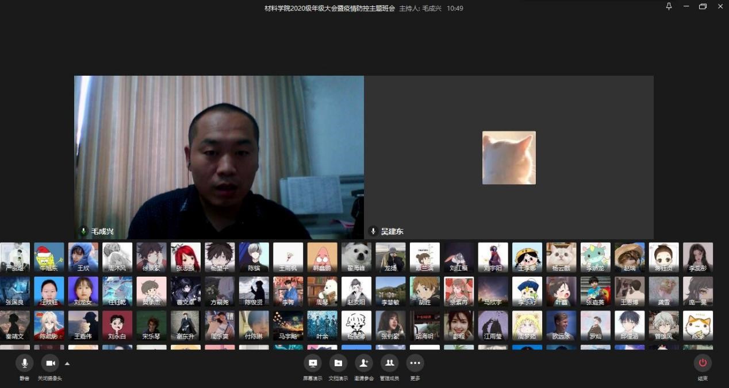This screenshot has width=729, height=388.
Task: Open the 文档演示 document presentation icon
Action: pos(338,363)
